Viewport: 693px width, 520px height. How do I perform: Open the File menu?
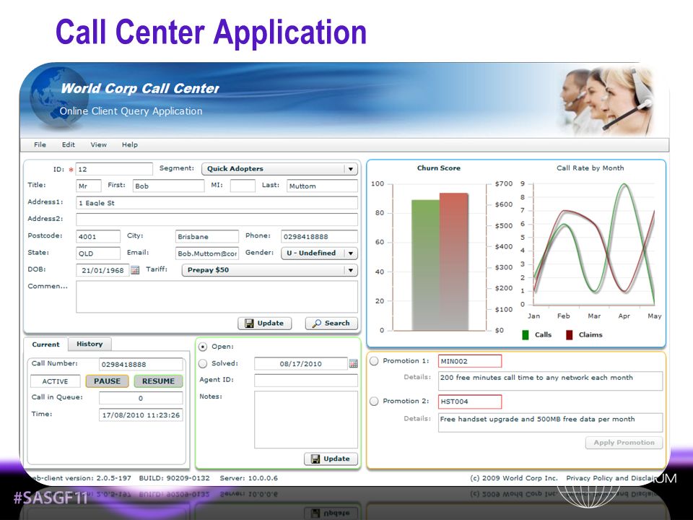(40, 144)
